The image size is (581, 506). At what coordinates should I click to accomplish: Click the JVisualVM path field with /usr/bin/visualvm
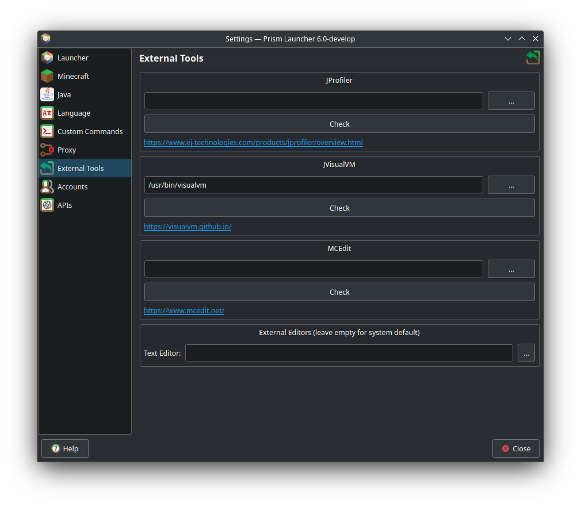pos(314,185)
